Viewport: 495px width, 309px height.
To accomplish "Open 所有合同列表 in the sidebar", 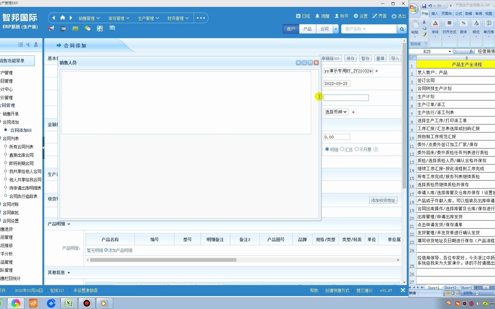I will point(21,147).
